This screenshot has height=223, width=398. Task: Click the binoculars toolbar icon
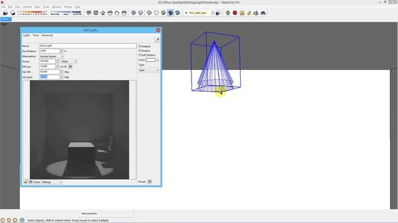tap(263, 12)
